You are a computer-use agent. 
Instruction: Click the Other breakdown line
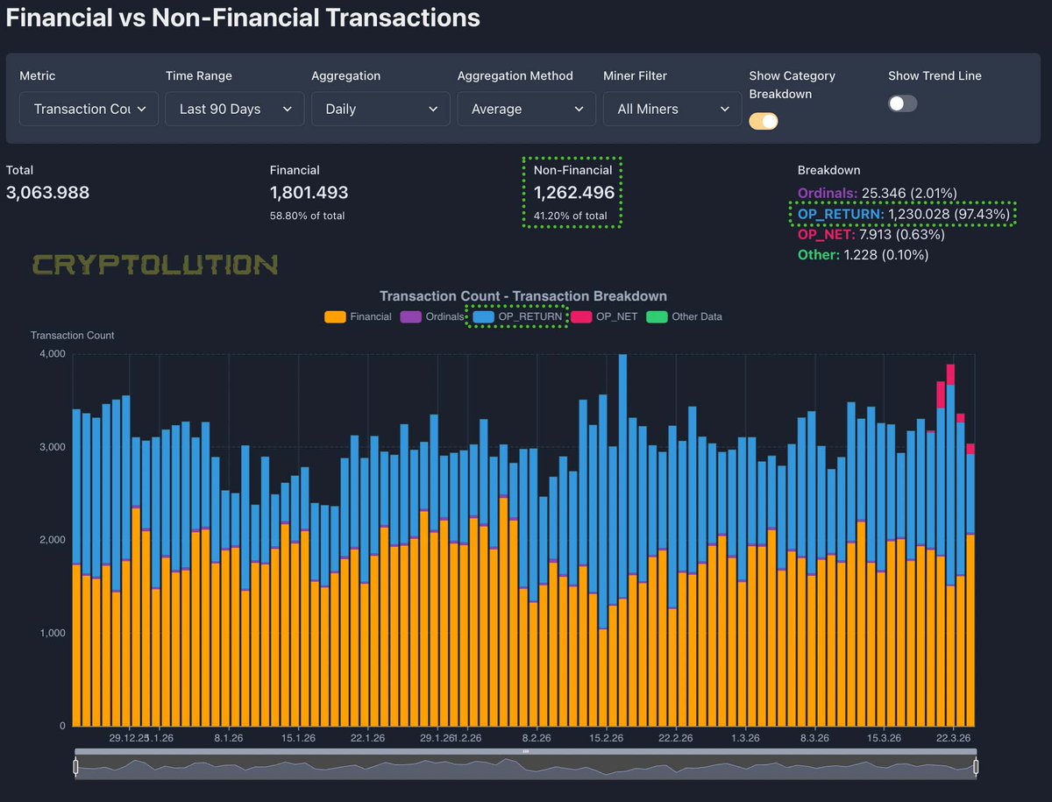coord(863,255)
